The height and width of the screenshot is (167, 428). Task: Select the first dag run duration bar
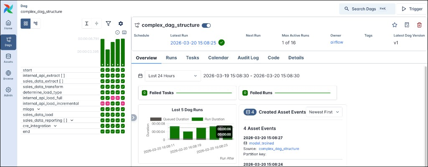pos(102,52)
